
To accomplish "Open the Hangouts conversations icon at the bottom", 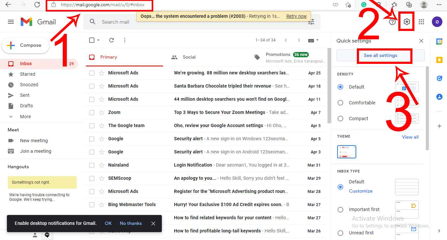I will pos(47,235).
